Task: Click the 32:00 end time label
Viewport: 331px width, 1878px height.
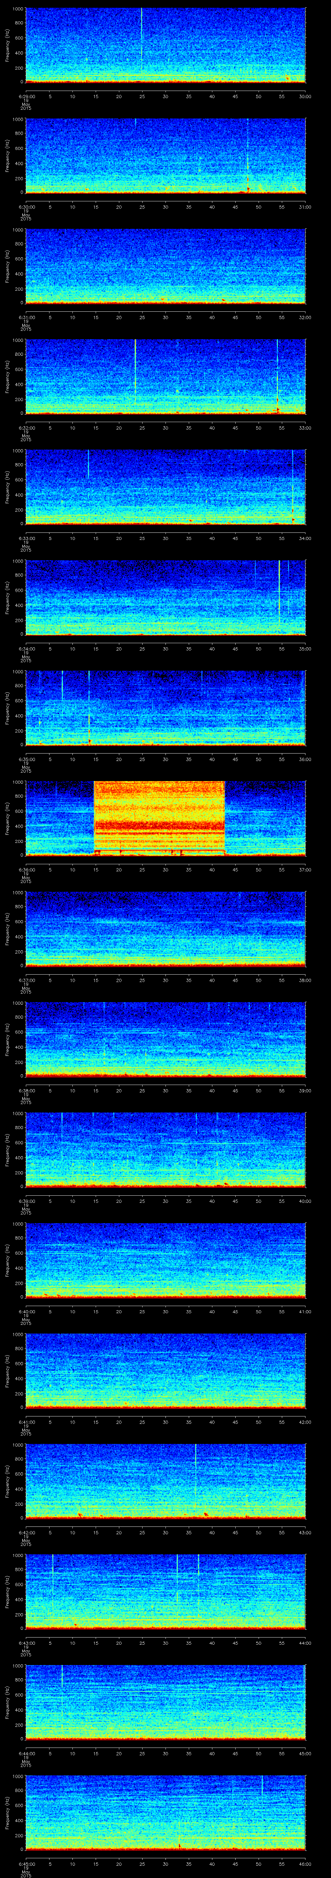Action: (x=305, y=317)
